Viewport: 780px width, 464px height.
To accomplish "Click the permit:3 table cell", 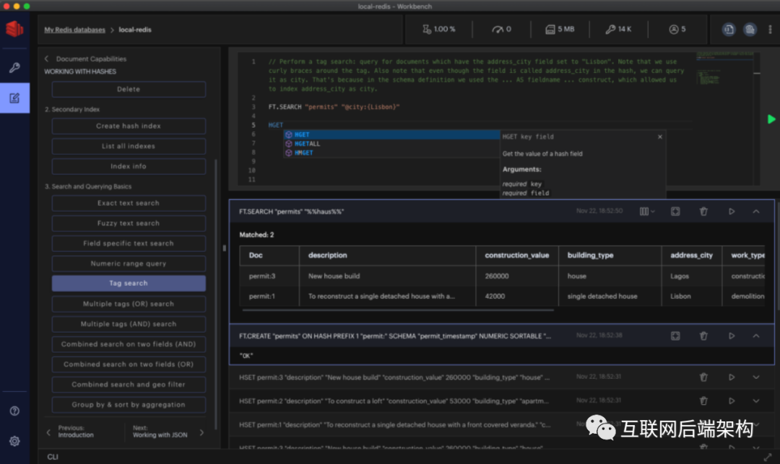I will [x=262, y=276].
